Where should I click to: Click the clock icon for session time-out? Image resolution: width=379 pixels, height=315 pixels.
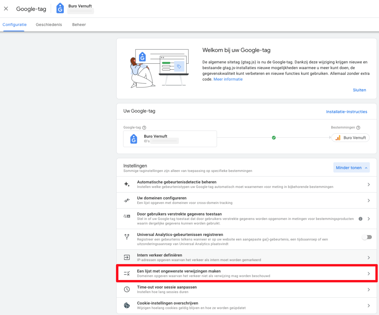click(127, 289)
